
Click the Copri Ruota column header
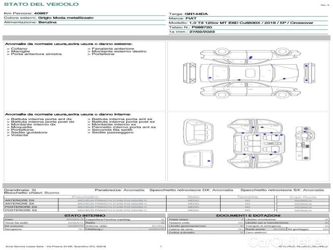[x=303, y=197]
